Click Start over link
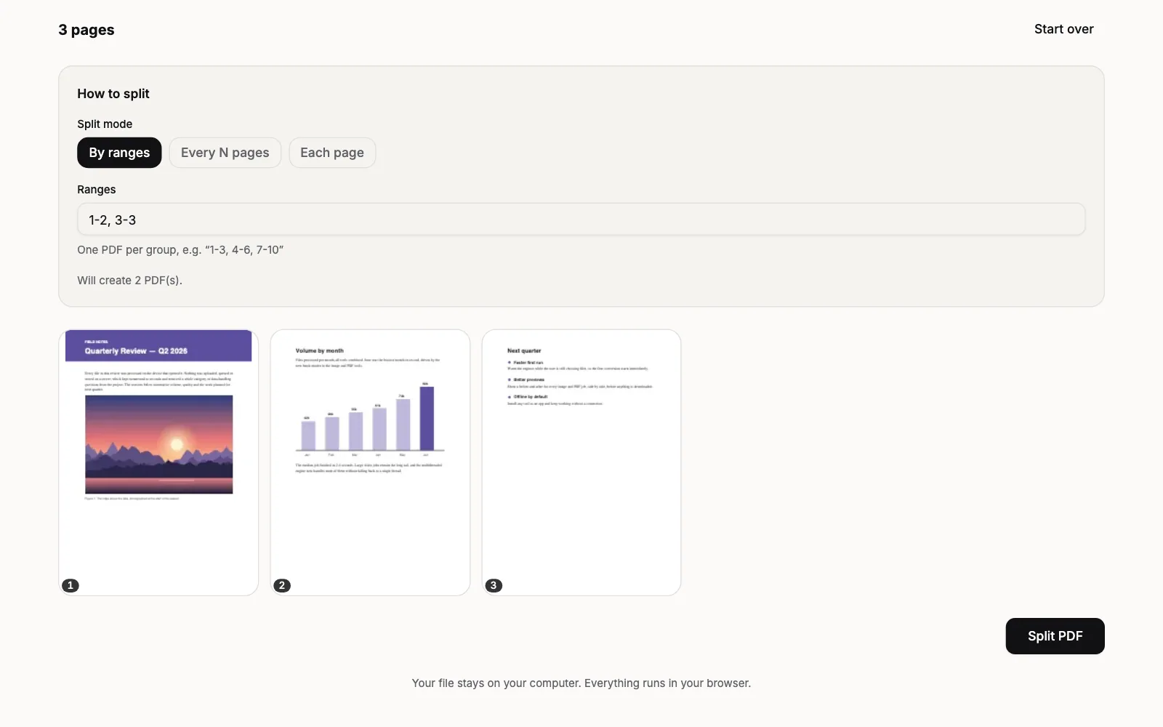Image resolution: width=1163 pixels, height=727 pixels. (x=1063, y=29)
